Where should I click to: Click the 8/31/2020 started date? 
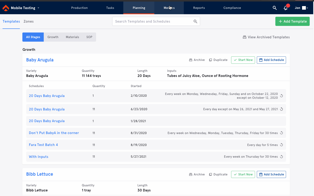(x=139, y=133)
